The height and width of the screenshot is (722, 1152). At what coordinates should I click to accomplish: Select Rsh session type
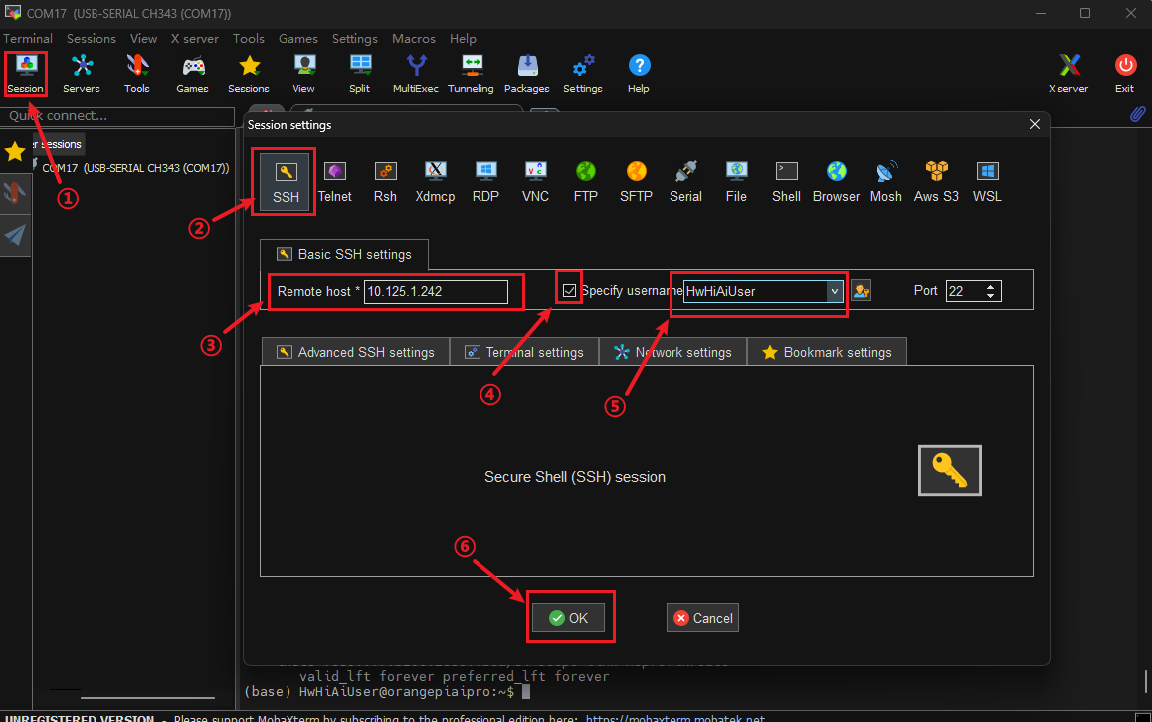pyautogui.click(x=385, y=182)
